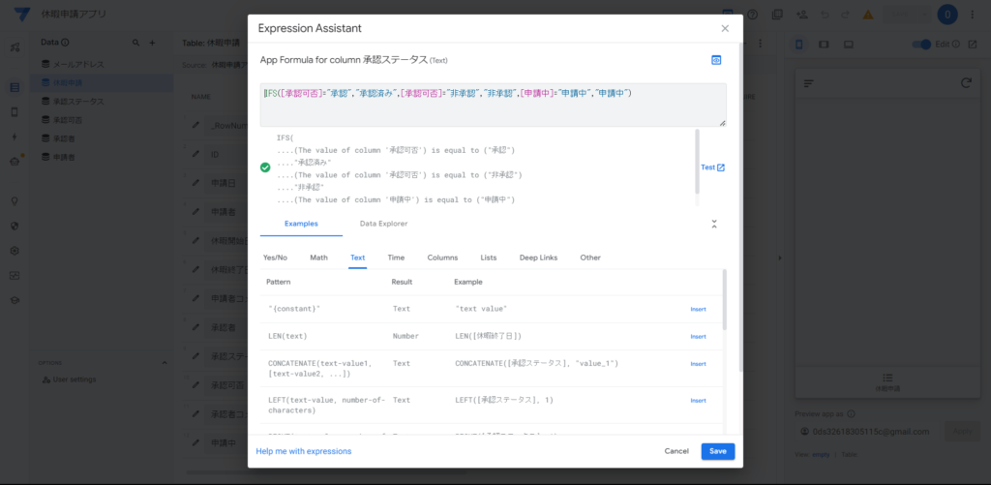Switch to the Examples tab
The image size is (991, 485).
(x=301, y=224)
